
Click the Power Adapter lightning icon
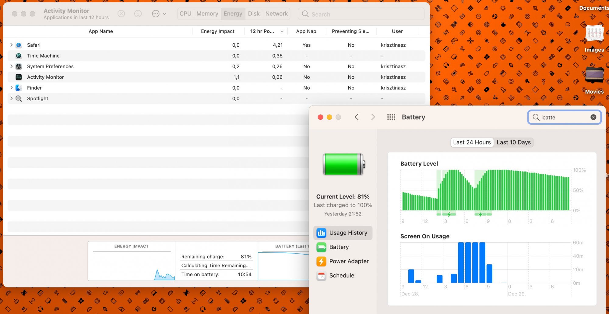tap(321, 261)
